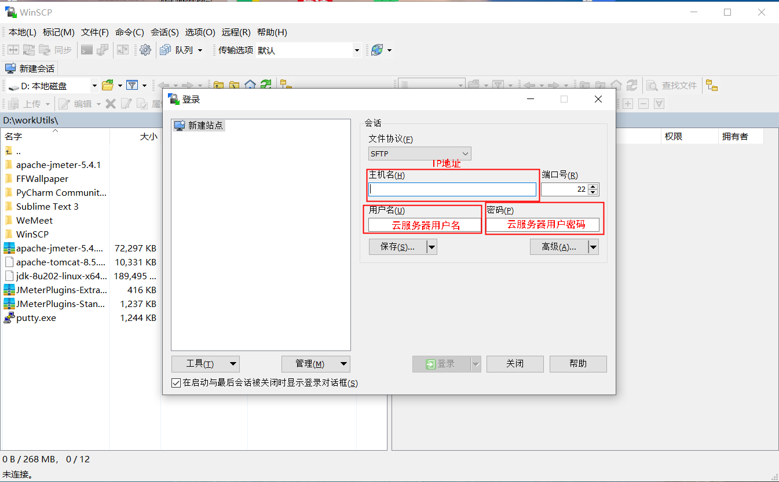779x482 pixels.
Task: Click the 高级(A)... button
Action: click(559, 247)
